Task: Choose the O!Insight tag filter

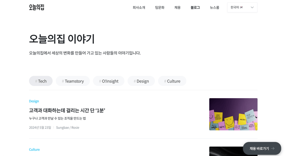Action: coord(109,81)
